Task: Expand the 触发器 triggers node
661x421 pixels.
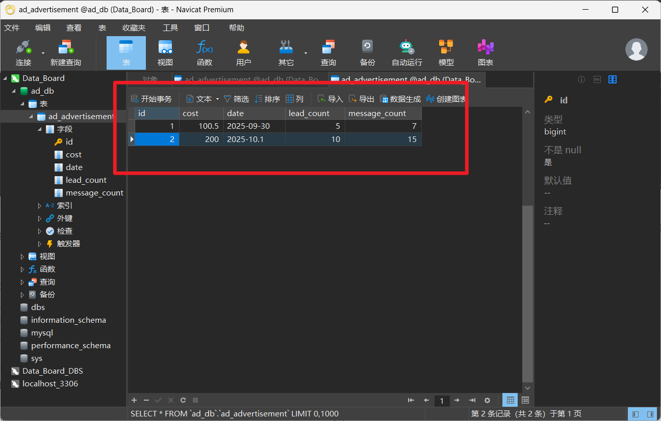Action: 40,243
